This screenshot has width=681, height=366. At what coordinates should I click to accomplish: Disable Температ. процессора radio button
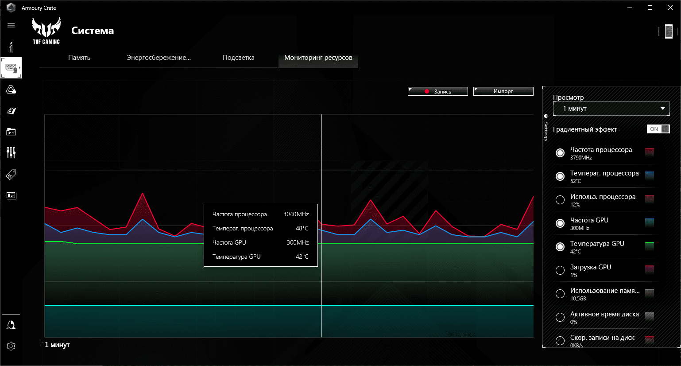pyautogui.click(x=560, y=176)
